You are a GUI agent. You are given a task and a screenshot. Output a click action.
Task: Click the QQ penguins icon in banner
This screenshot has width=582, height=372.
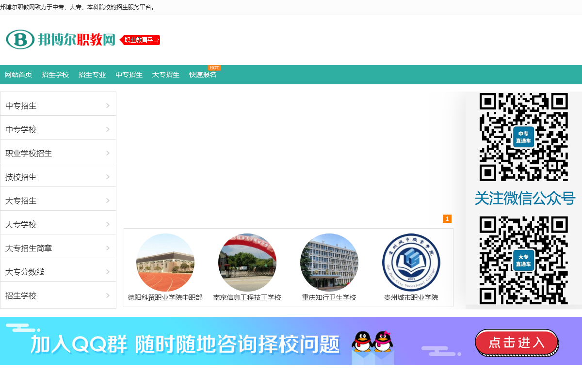[x=372, y=342]
